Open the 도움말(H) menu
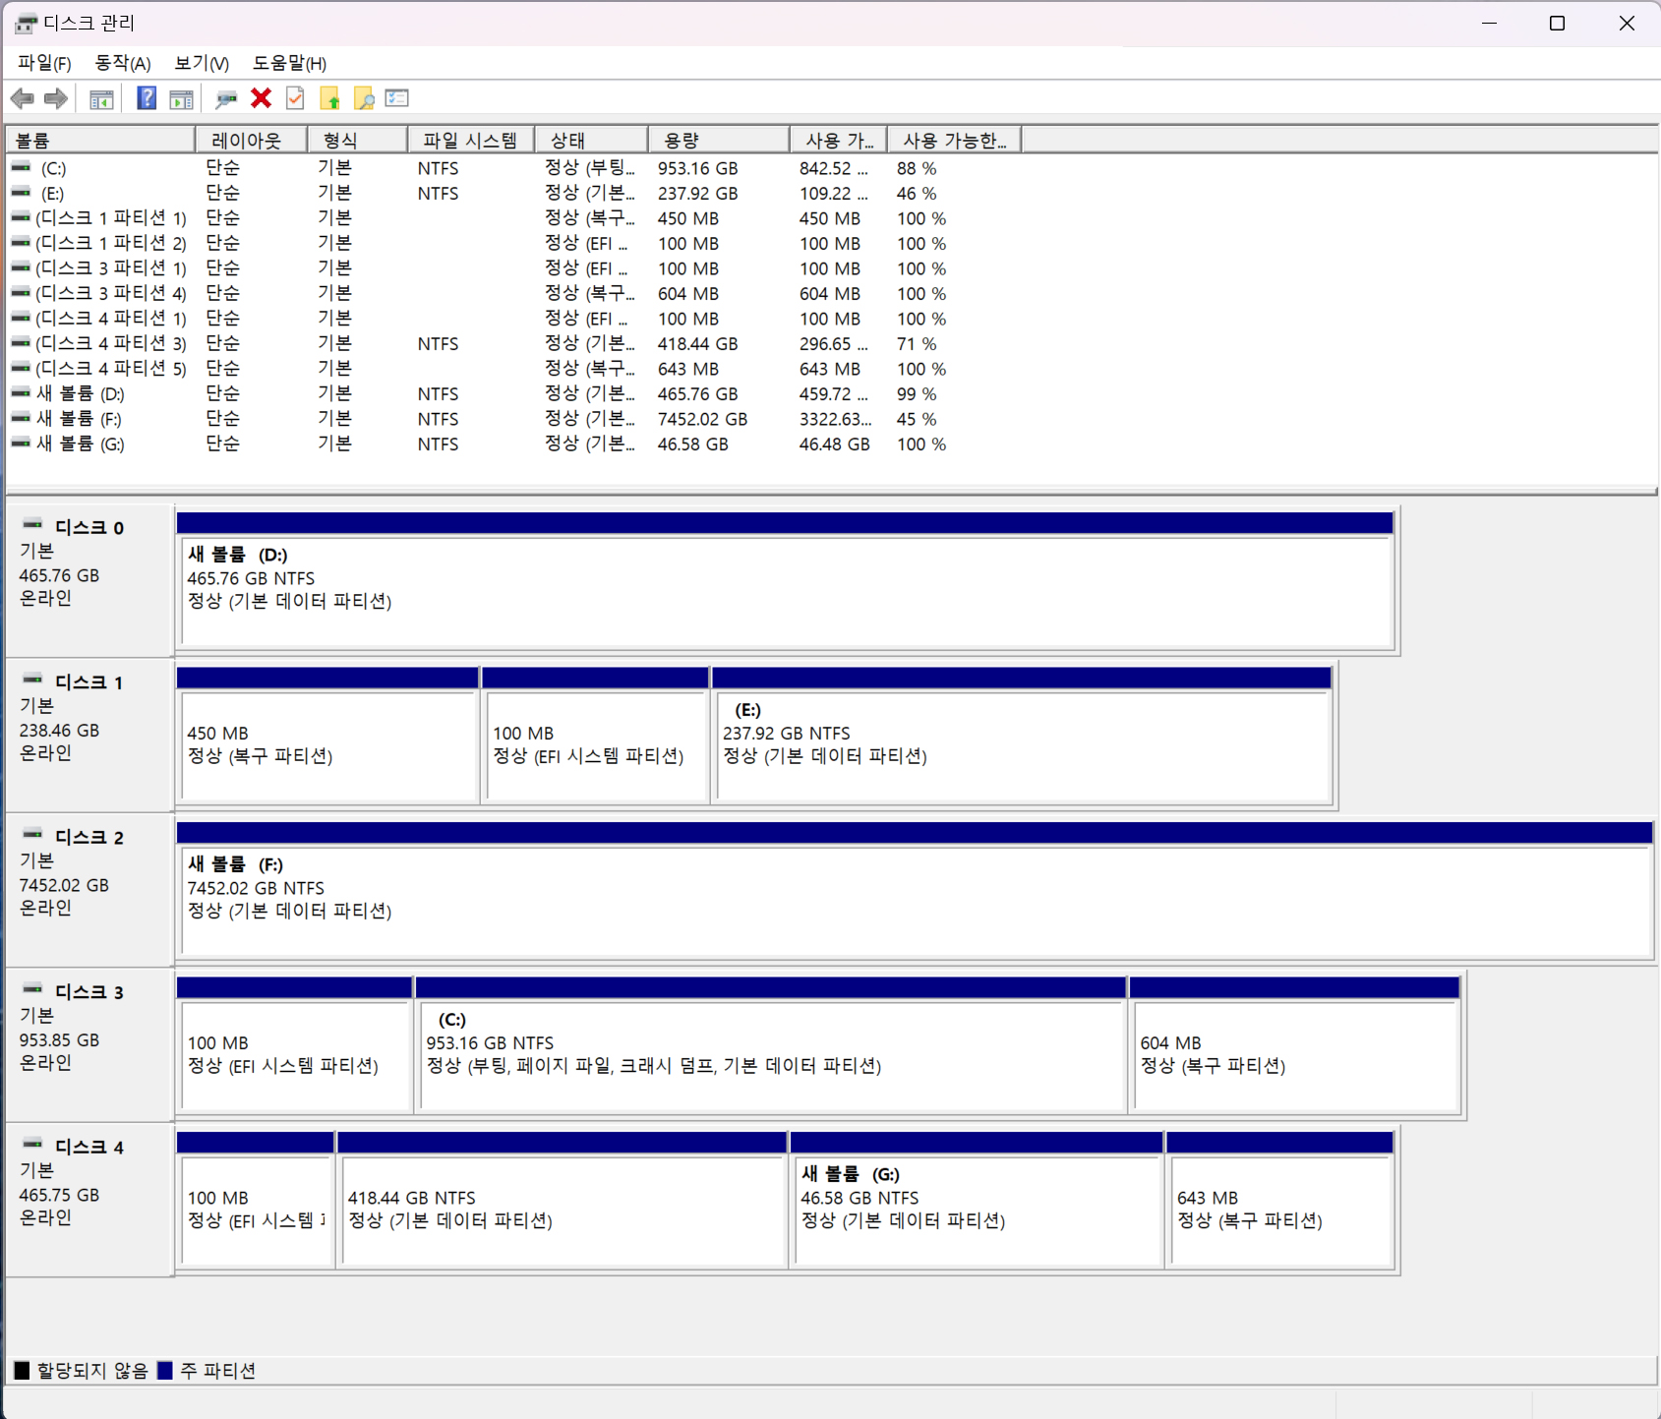 click(289, 63)
